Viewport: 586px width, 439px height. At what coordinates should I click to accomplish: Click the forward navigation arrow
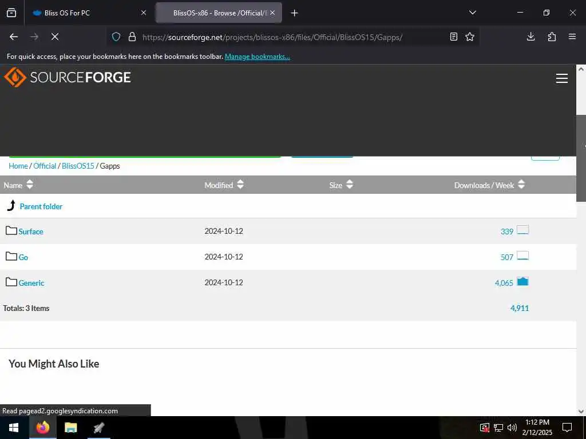[34, 37]
